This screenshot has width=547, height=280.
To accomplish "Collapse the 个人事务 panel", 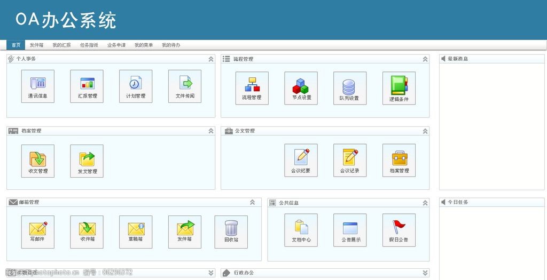I will click(x=211, y=59).
